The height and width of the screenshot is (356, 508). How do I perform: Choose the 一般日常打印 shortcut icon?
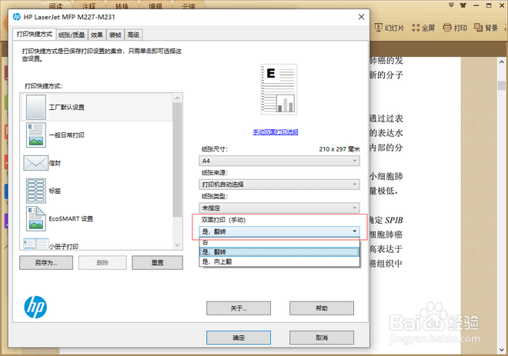click(36, 135)
